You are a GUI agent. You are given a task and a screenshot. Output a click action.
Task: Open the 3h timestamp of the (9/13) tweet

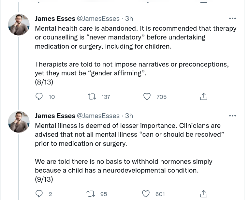[x=129, y=116]
